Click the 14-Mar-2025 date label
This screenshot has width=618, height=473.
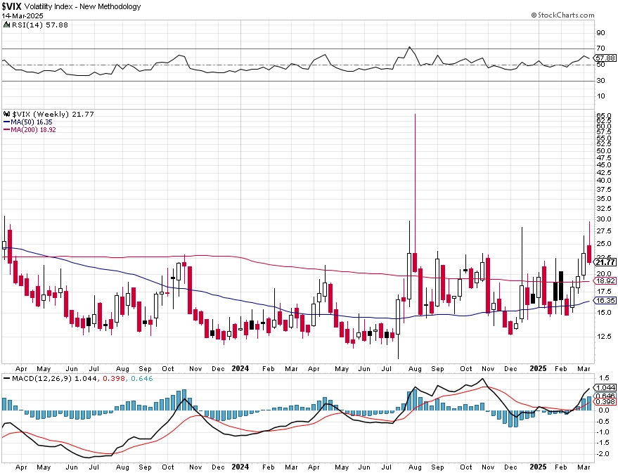click(x=22, y=15)
